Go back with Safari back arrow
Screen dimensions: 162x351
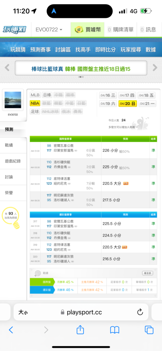(11, 330)
